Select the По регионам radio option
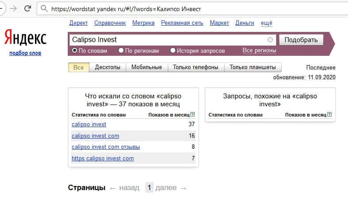Screen dimensions: 348x202 click(121, 50)
